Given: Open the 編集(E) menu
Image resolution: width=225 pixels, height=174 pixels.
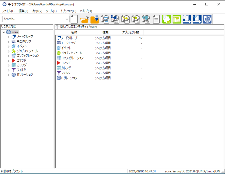Looking at the screenshot, I should [x=23, y=11].
